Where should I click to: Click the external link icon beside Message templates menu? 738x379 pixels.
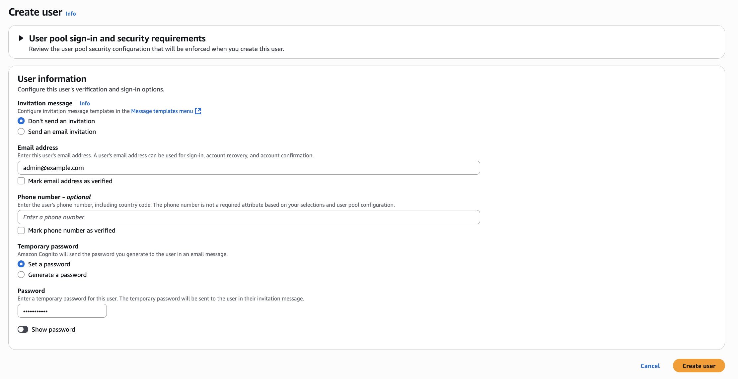(198, 111)
